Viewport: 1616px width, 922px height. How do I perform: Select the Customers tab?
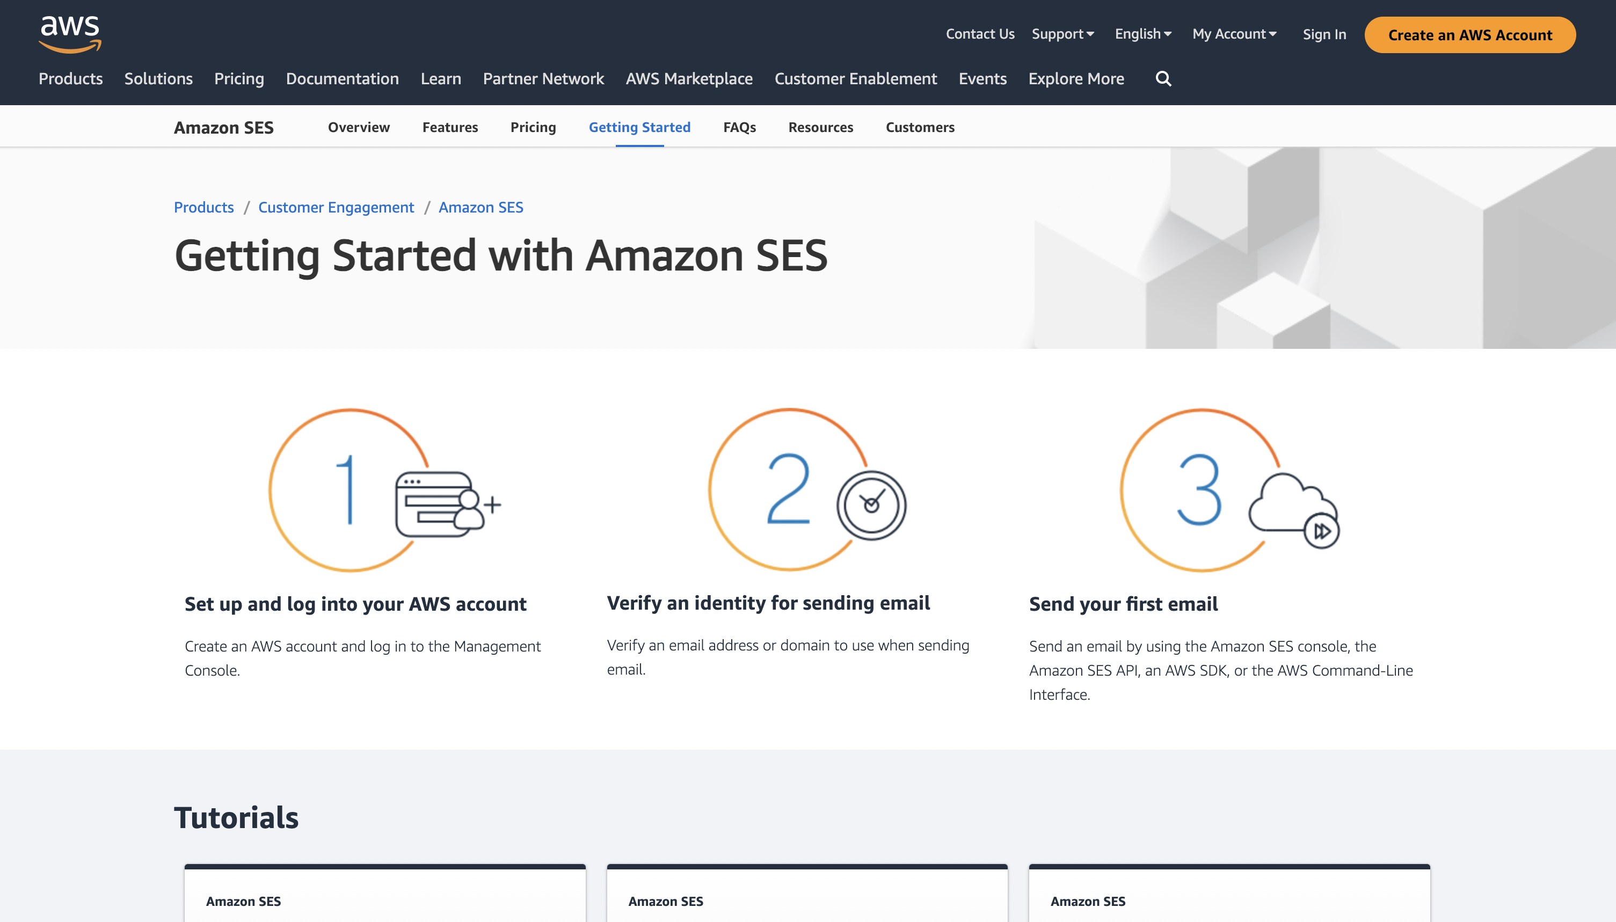(920, 127)
